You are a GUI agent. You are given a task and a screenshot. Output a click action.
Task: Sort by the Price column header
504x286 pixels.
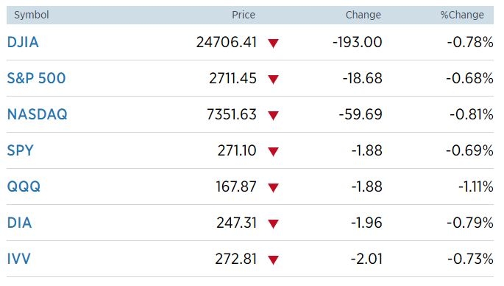point(244,15)
